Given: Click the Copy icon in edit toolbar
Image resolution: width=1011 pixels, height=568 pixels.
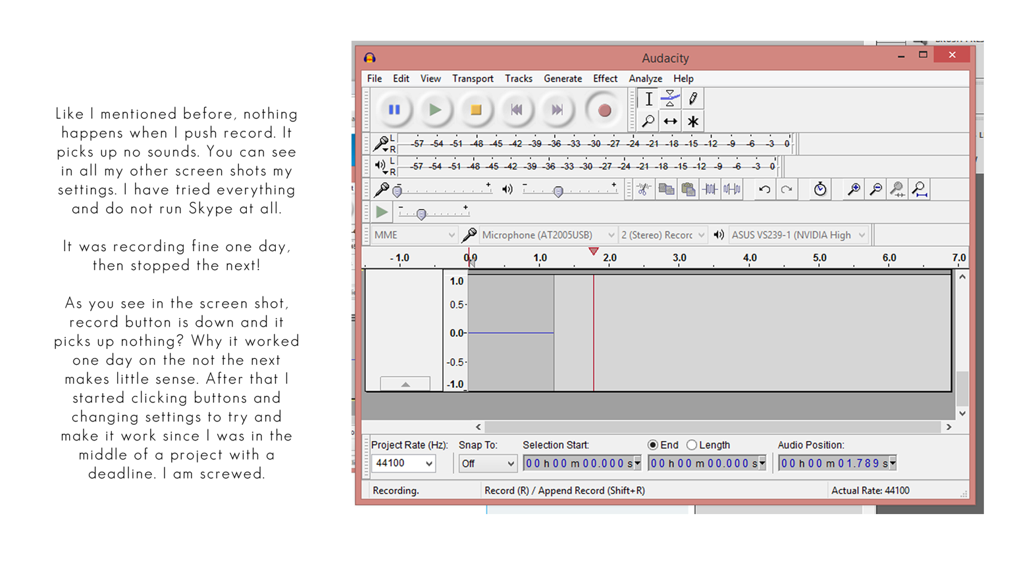Looking at the screenshot, I should click(666, 189).
